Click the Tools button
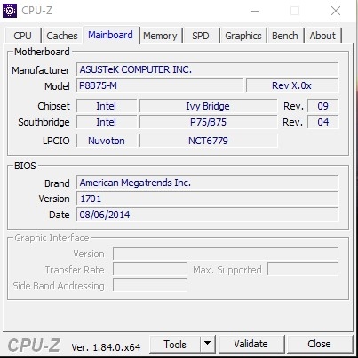 175,344
